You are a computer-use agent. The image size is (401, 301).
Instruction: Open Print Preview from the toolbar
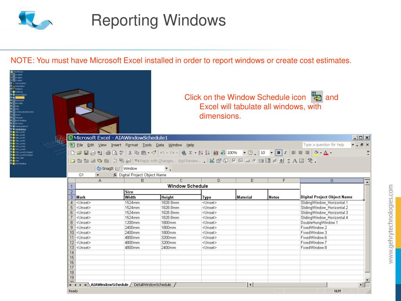point(115,153)
